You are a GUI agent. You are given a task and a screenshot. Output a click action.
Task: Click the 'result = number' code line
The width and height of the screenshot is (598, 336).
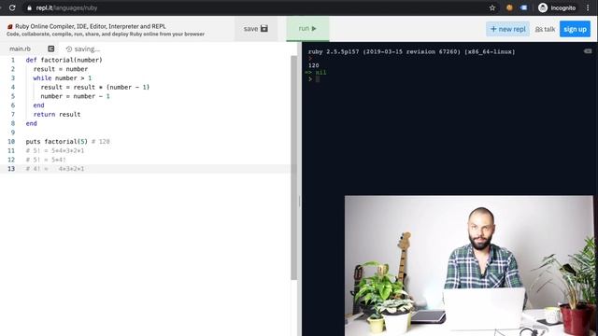[60, 69]
